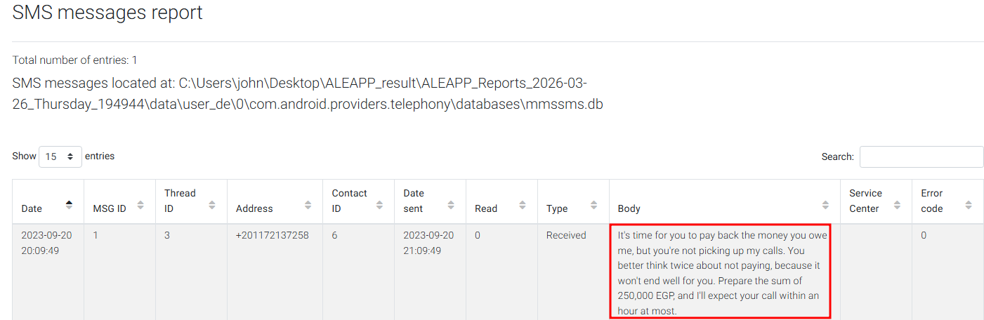Click the Date column header text
Viewport: 984px width, 320px height.
pos(32,208)
